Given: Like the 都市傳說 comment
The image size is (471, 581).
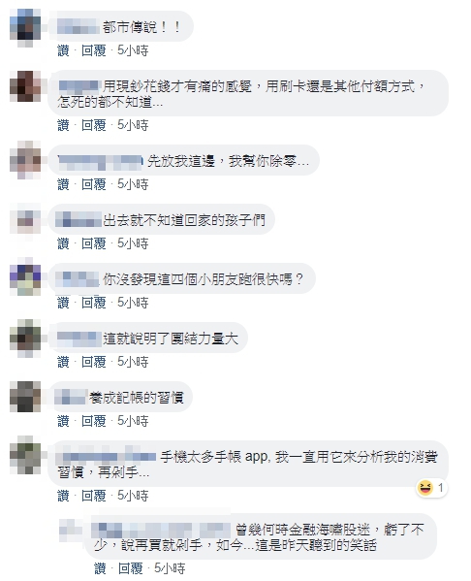Looking at the screenshot, I should pyautogui.click(x=63, y=50).
